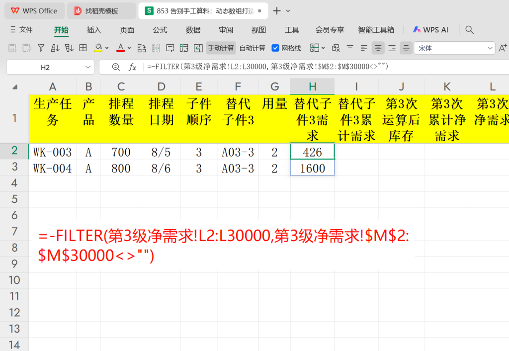Switch to the 找稻壳模板 template tab
The image size is (509, 351).
pos(101,11)
